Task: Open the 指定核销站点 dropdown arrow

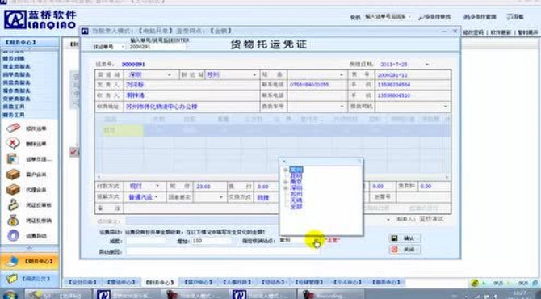Action: pos(316,240)
